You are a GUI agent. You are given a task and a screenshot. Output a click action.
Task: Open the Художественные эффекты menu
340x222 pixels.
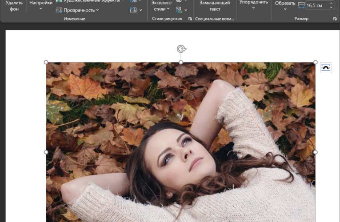pyautogui.click(x=89, y=1)
